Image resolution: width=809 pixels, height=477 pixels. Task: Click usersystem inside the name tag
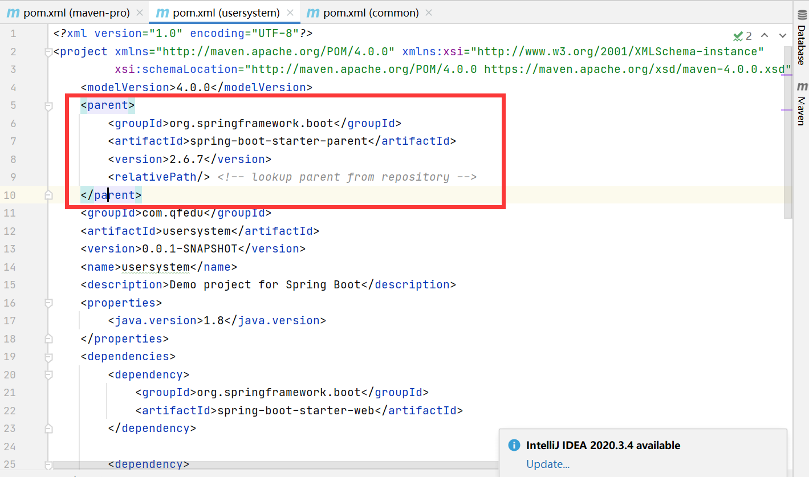click(x=156, y=267)
